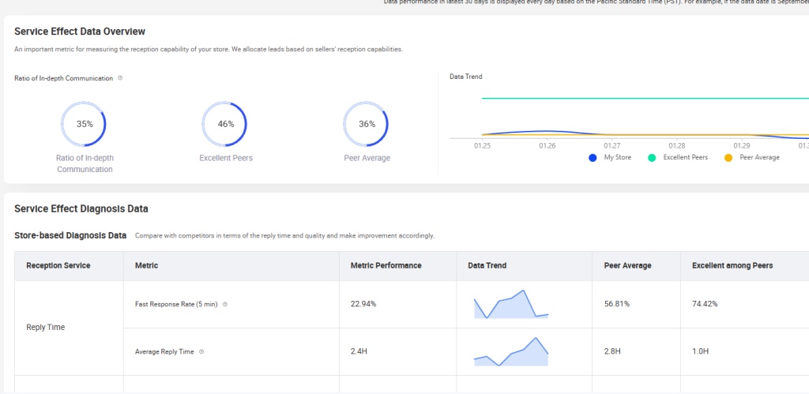Screen dimensions: 809x394
Task: Select the 1.0H excellent peers value
Action: (x=701, y=351)
